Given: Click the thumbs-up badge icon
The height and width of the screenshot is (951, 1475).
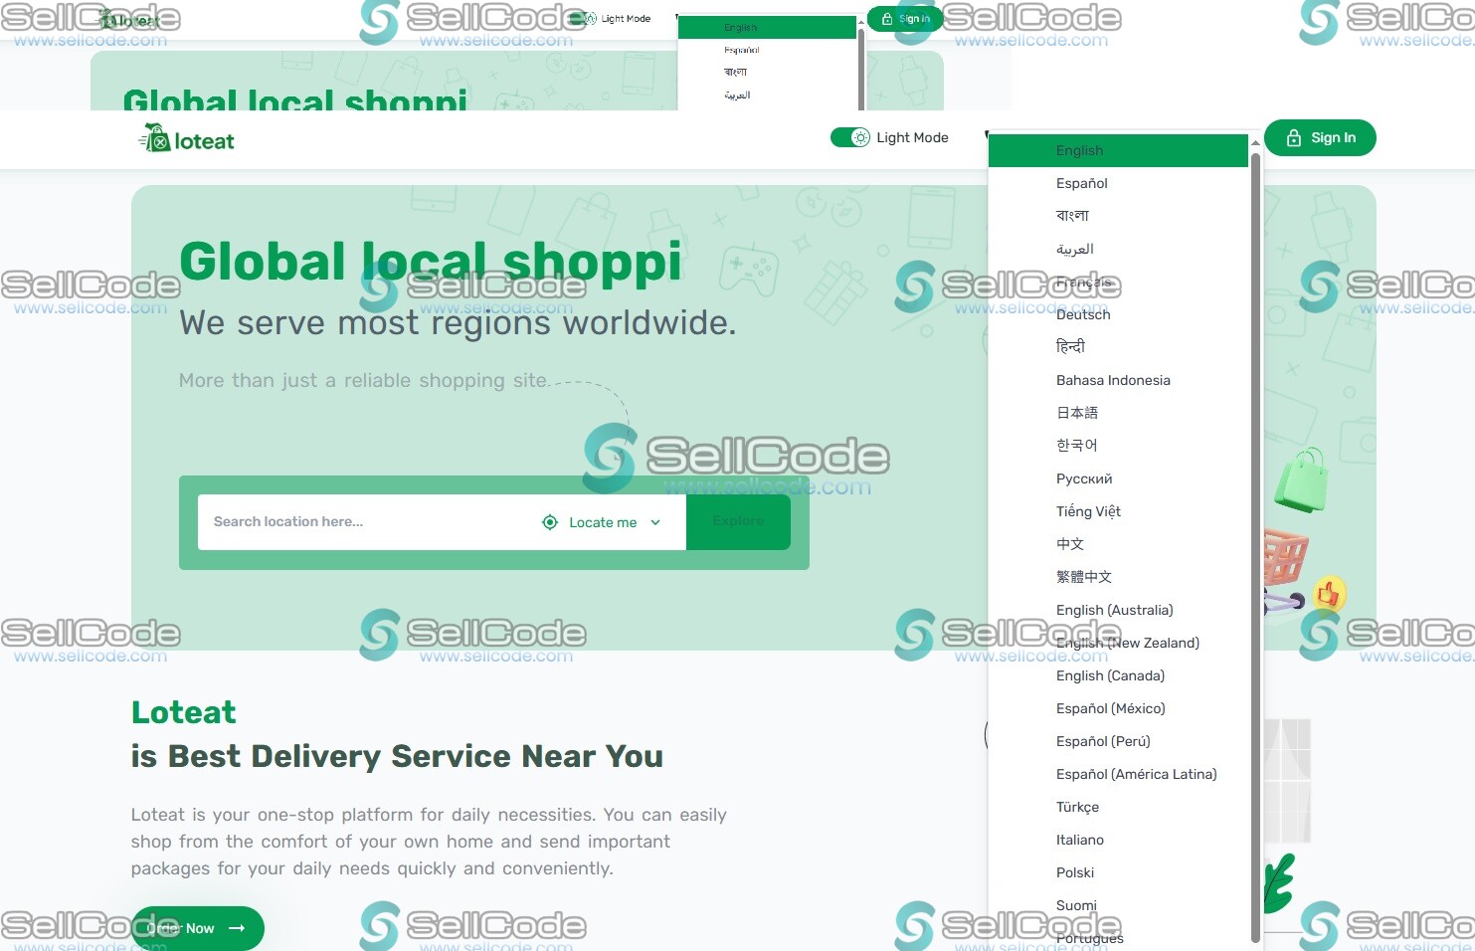Looking at the screenshot, I should (1329, 594).
